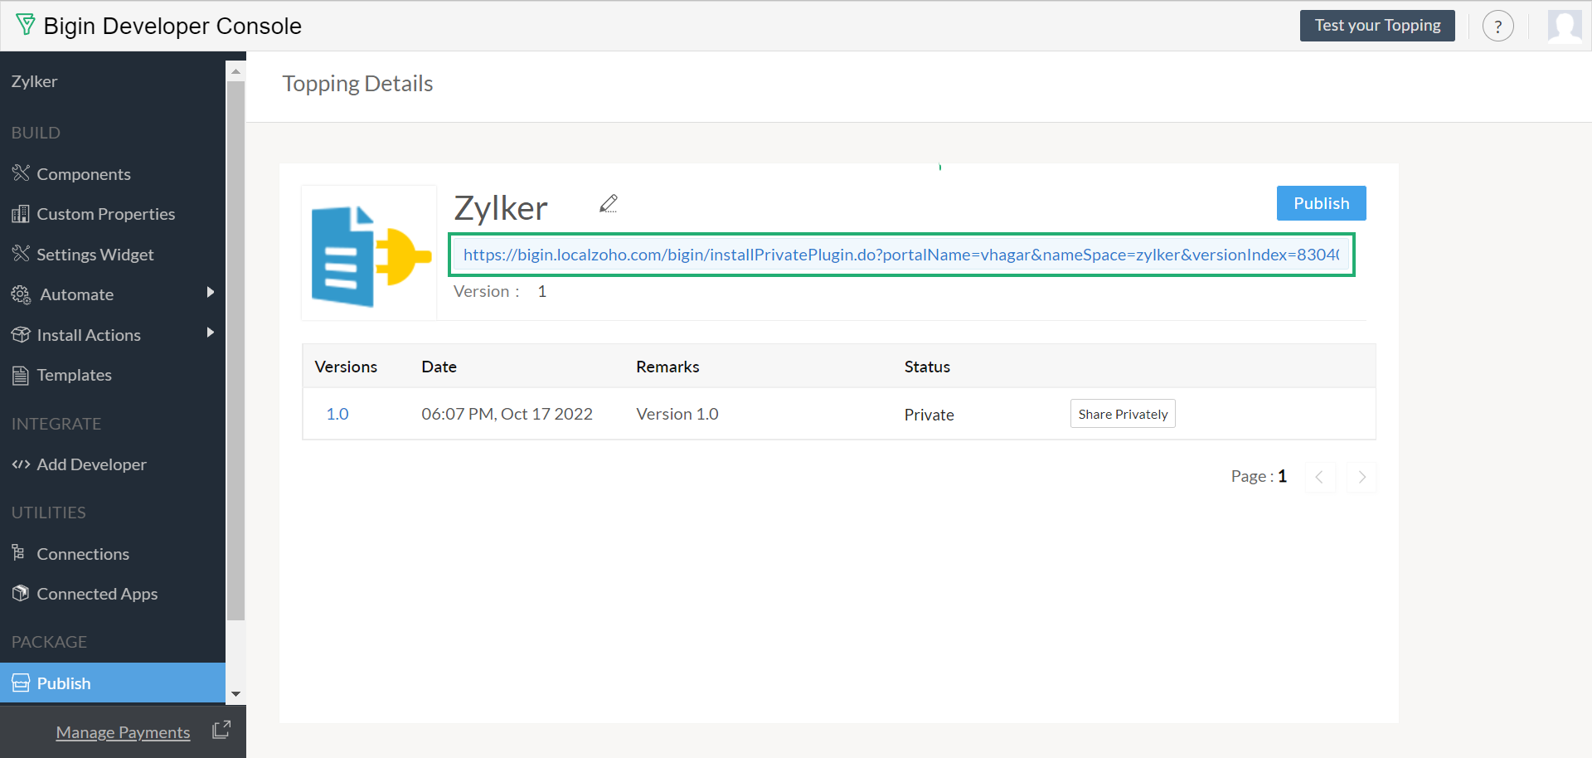
Task: Click the Test your Topping button
Action: tap(1377, 26)
